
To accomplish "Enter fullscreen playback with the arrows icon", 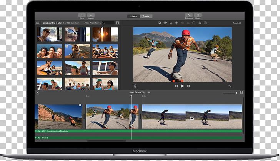I will (x=230, y=86).
